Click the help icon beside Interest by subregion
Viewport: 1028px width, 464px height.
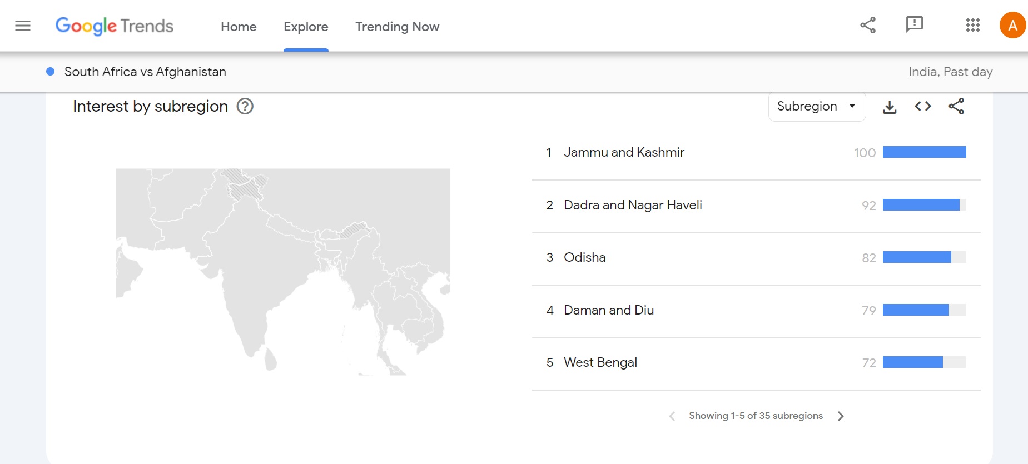[245, 106]
